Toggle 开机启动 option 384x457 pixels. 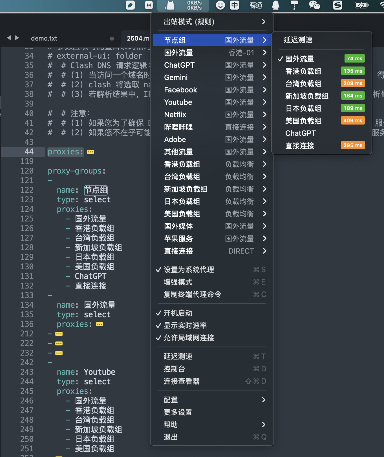click(x=212, y=313)
